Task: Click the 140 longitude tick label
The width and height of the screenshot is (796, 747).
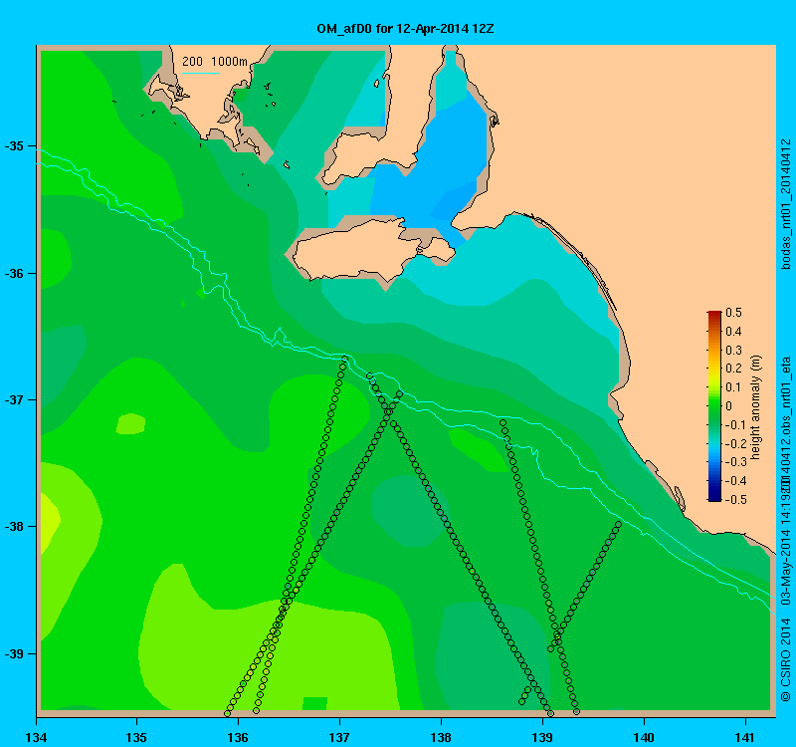Action: point(644,737)
